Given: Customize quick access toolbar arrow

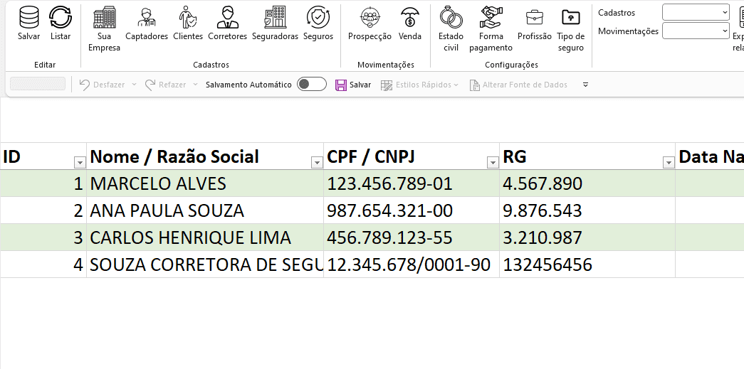Looking at the screenshot, I should click(585, 85).
